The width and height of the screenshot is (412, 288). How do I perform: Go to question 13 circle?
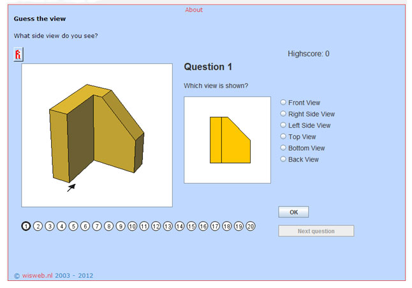coord(168,226)
